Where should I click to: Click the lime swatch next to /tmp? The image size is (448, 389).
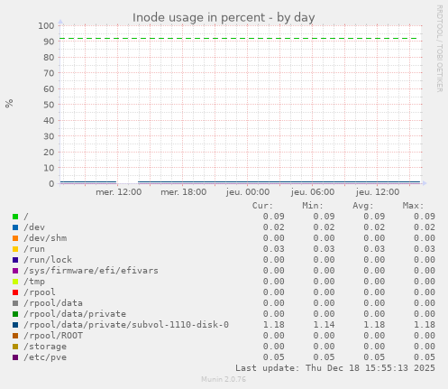[x=15, y=282]
